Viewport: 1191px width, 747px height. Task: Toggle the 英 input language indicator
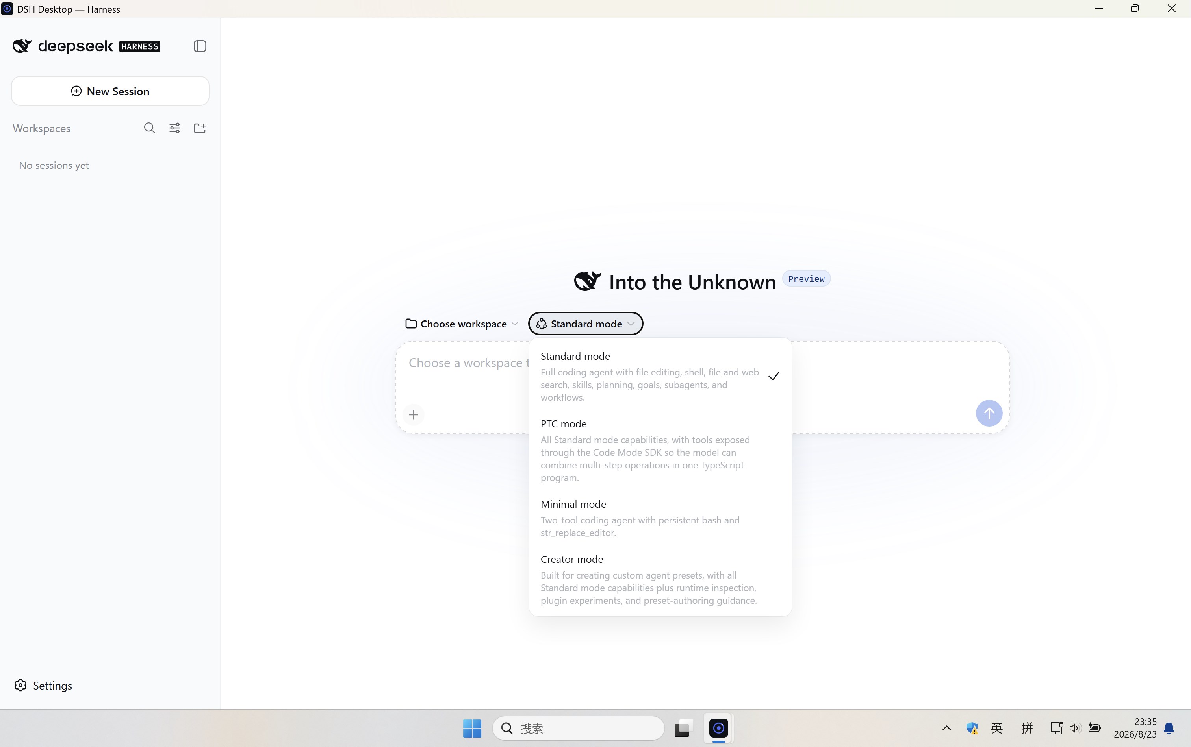[997, 728]
